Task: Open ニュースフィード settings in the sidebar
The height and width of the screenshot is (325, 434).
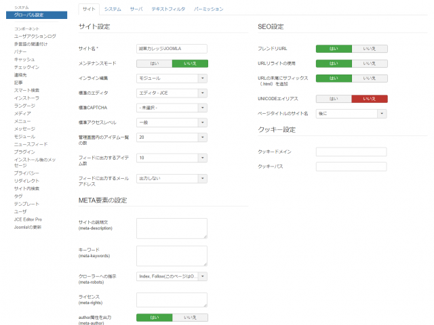Action: tap(31, 144)
